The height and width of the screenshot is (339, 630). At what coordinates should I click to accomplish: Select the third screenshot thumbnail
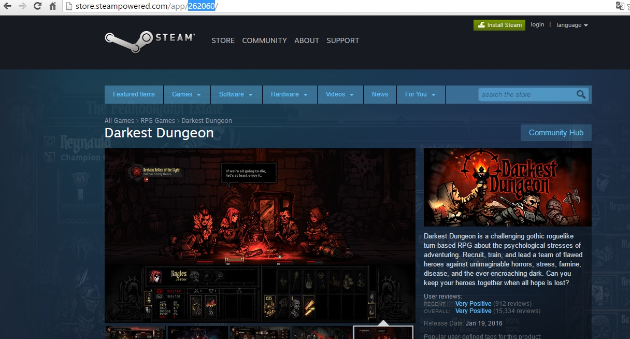pos(260,332)
